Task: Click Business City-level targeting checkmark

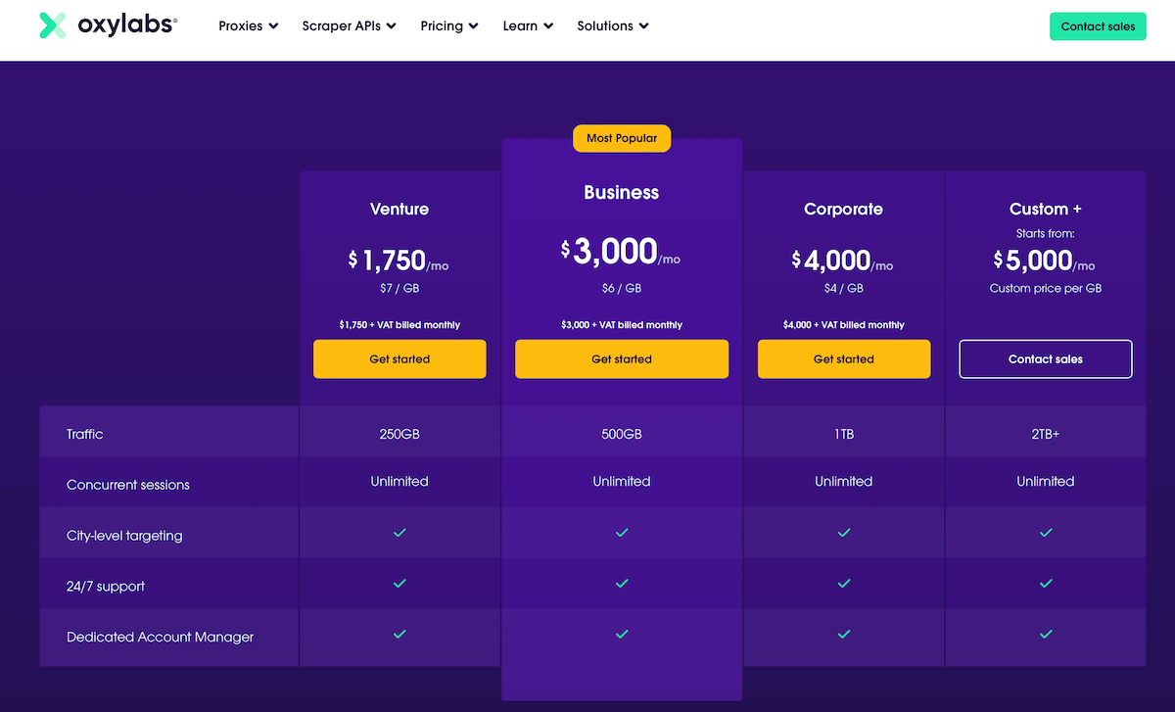Action: click(x=622, y=532)
